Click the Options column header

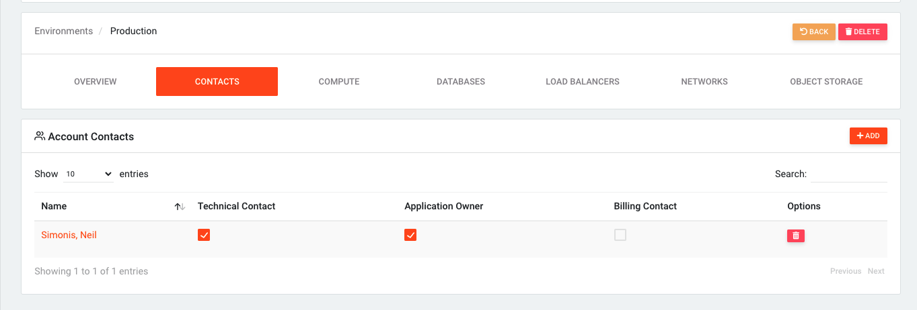[804, 206]
